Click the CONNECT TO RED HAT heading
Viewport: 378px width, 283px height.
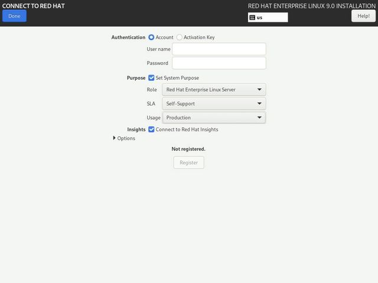[34, 6]
